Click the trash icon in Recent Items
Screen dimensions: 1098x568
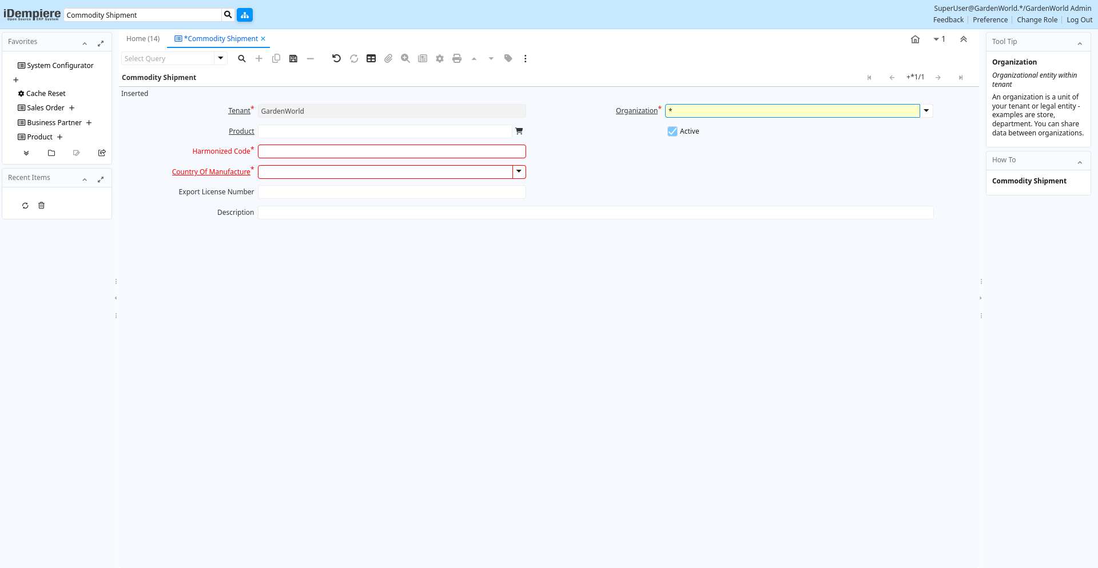pos(41,205)
